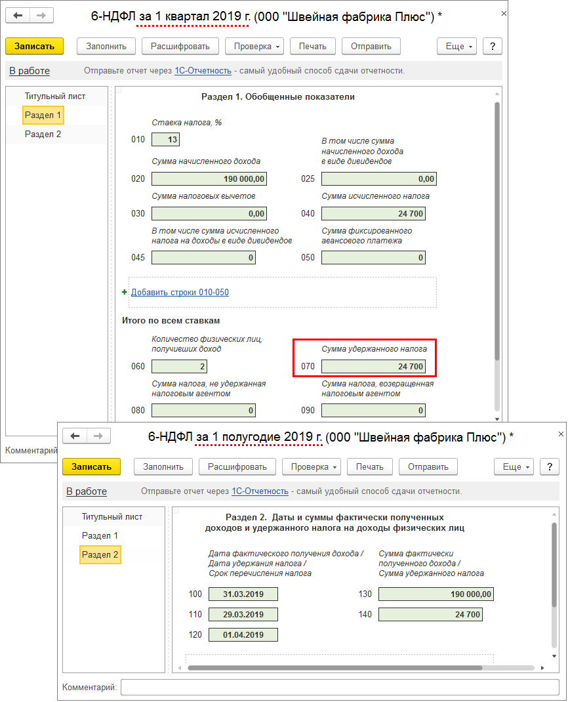
Task: Click the forward arrow in the quarter 1 report window
Action: pos(41,15)
